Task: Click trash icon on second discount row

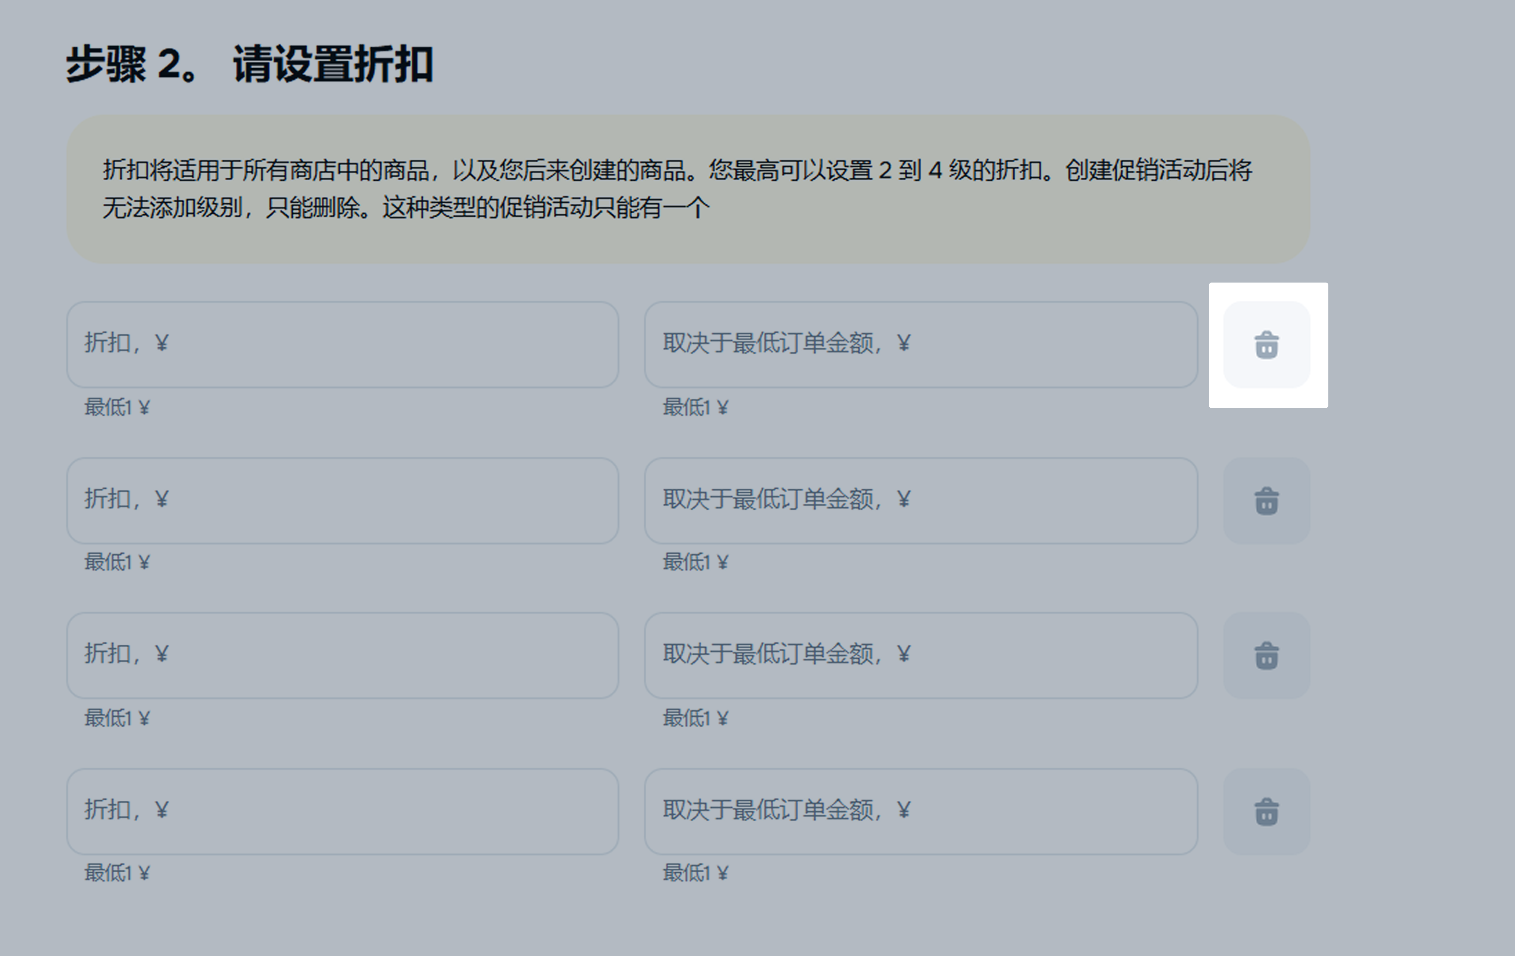Action: (x=1267, y=501)
